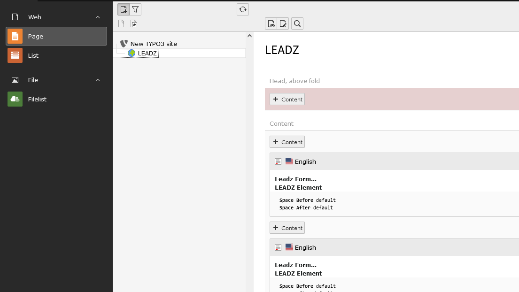Click the edit page properties icon
This screenshot has width=519, height=292.
(283, 23)
